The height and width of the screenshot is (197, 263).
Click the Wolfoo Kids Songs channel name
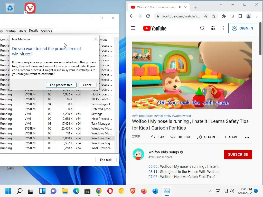pyautogui.click(x=164, y=152)
